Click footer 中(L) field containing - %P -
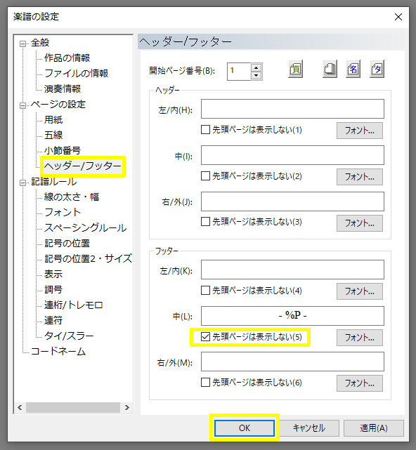 (x=292, y=316)
